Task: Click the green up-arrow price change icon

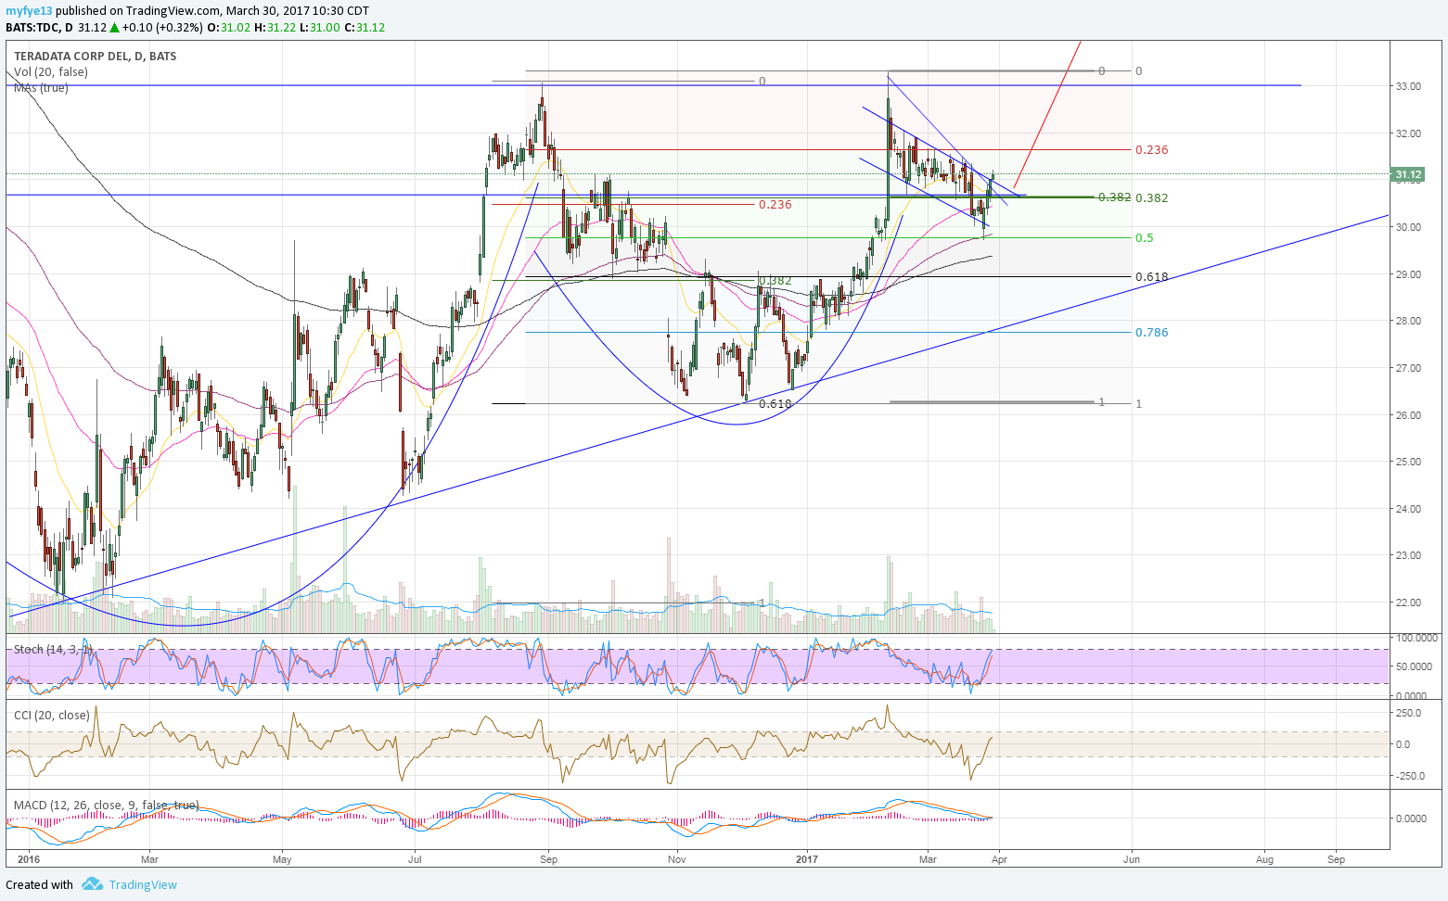Action: pyautogui.click(x=114, y=28)
